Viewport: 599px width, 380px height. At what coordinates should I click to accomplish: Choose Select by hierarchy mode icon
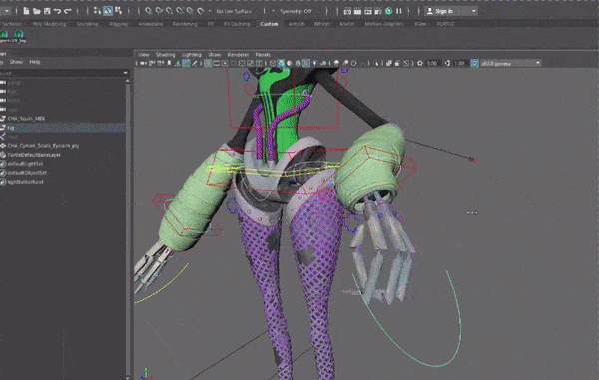tap(97, 11)
